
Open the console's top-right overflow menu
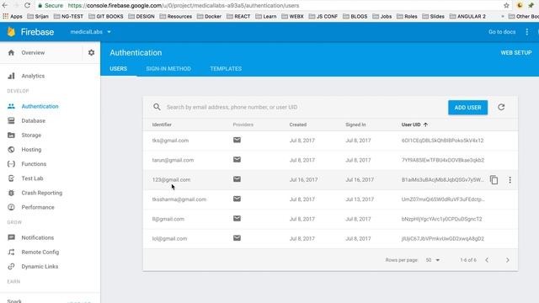pyautogui.click(x=527, y=32)
